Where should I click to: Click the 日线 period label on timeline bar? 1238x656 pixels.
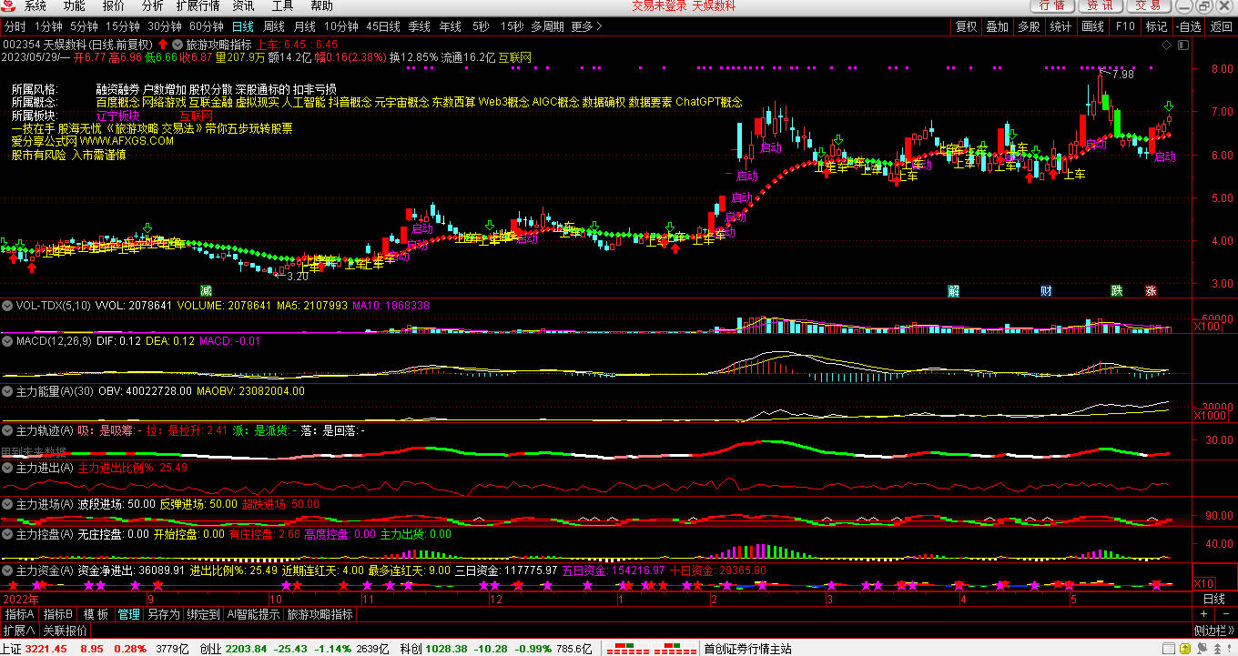point(1213,599)
